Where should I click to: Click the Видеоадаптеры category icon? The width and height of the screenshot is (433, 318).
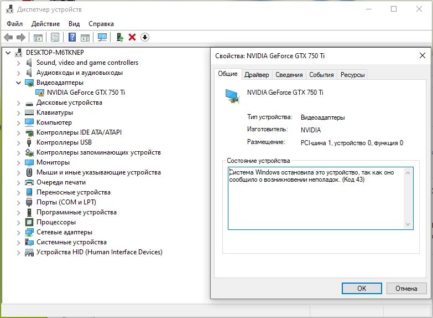[x=29, y=83]
